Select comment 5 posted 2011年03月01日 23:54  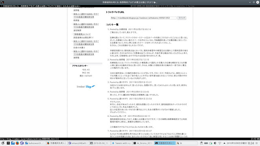[x=131, y=99]
